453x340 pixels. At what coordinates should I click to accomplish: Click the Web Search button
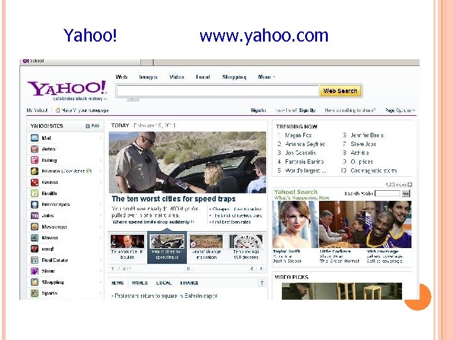[x=340, y=91]
